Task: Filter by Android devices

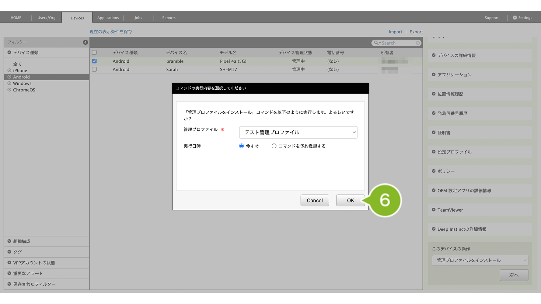Action: [46, 77]
